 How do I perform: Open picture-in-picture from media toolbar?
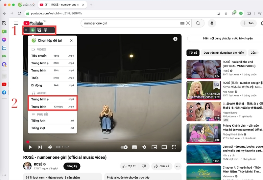(x=39, y=30)
